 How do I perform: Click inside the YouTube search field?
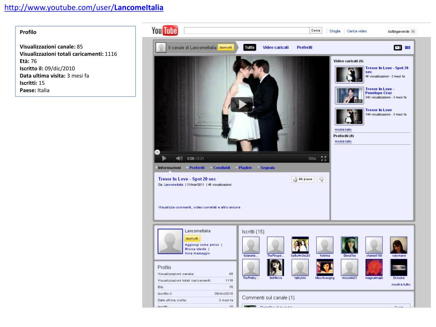[247, 31]
